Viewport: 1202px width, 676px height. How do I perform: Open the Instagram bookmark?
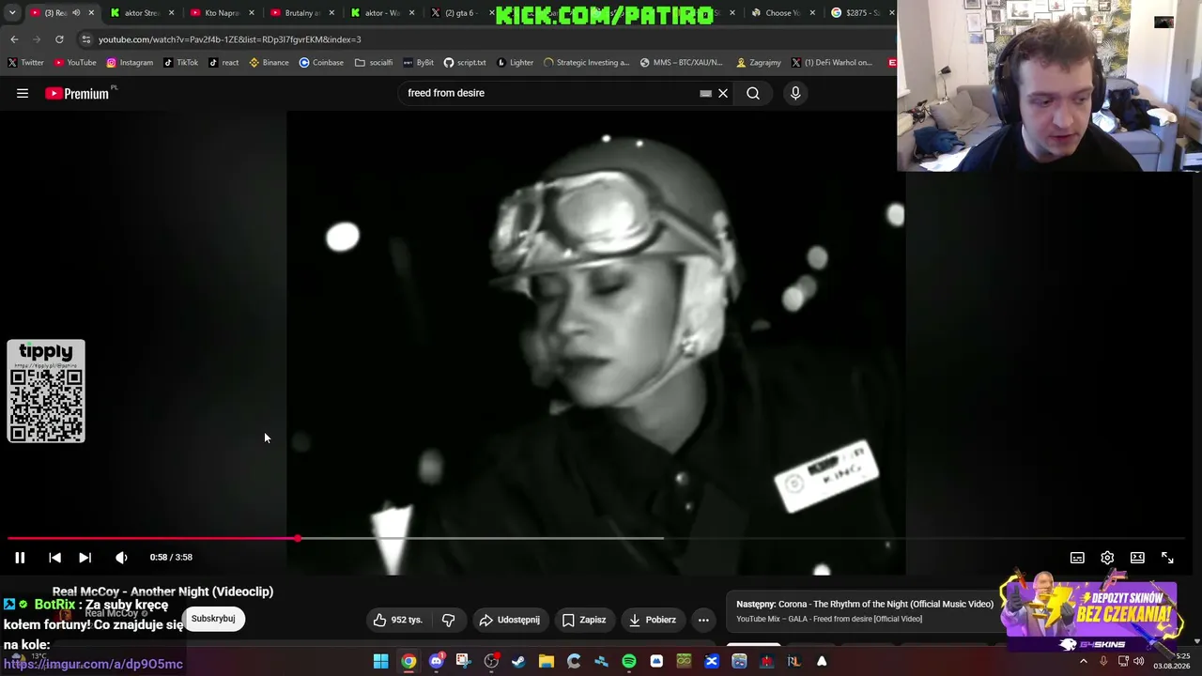coord(130,63)
